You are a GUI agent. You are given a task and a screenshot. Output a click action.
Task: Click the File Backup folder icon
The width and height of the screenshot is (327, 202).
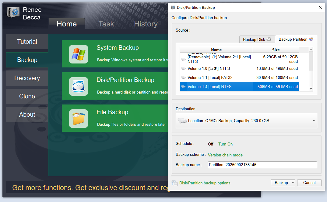(79, 118)
